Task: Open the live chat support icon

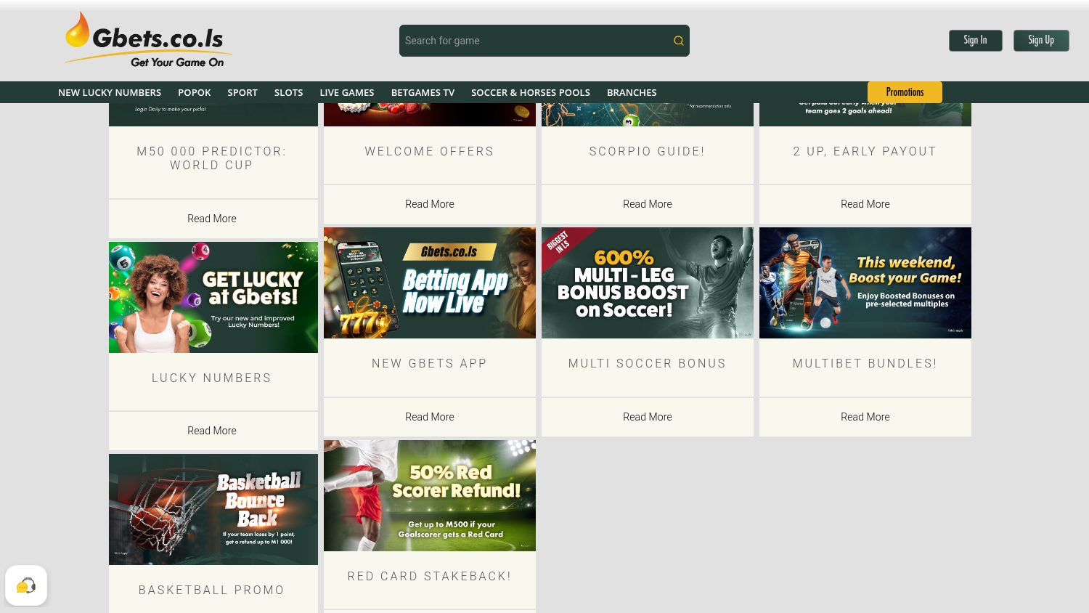Action: pyautogui.click(x=26, y=585)
